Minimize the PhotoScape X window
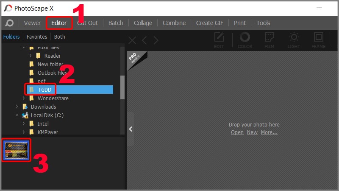Image resolution: width=339 pixels, height=191 pixels. click(x=319, y=8)
